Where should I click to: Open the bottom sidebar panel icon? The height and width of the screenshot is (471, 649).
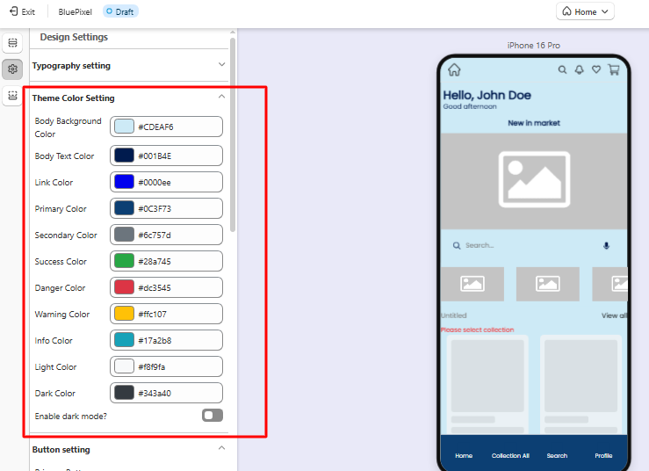tap(12, 95)
